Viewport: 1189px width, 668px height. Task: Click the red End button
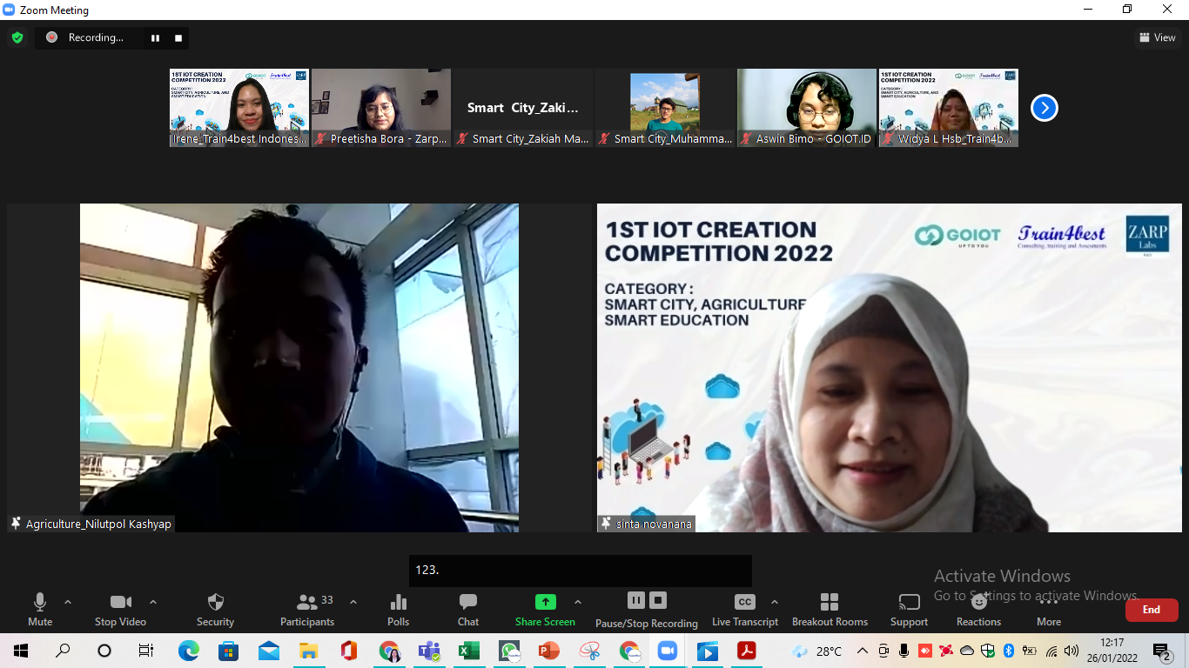coord(1152,610)
